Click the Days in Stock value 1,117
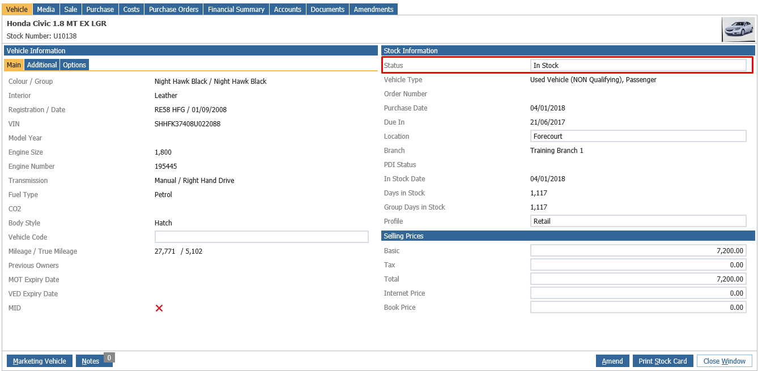Screen dimensions: 758x371 (x=539, y=193)
